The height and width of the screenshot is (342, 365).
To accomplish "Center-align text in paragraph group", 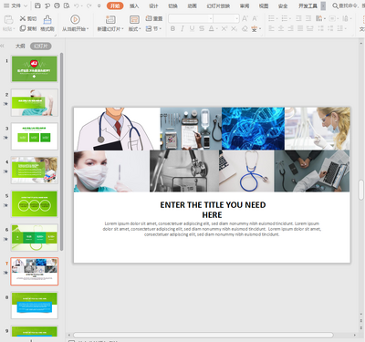I will point(281,28).
